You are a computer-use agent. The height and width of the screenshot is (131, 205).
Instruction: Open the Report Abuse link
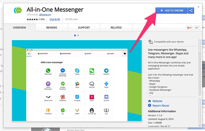coord(161,105)
